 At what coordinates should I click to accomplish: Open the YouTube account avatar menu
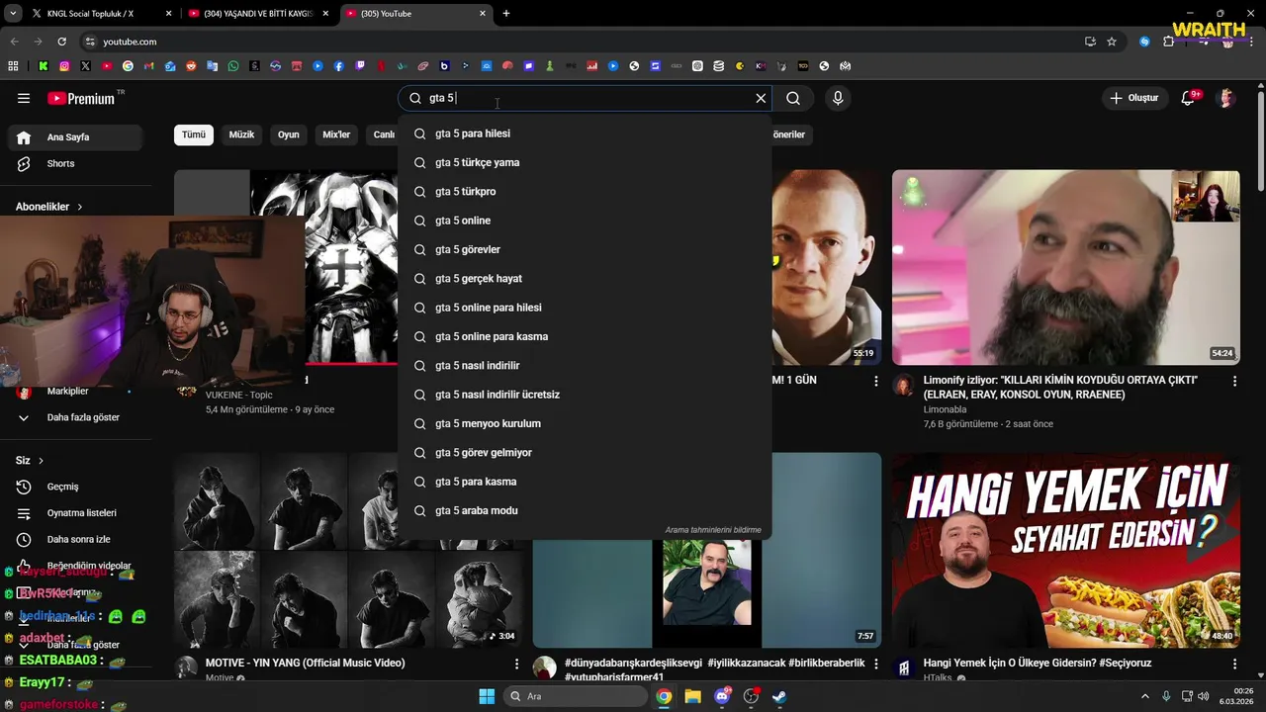click(1226, 98)
